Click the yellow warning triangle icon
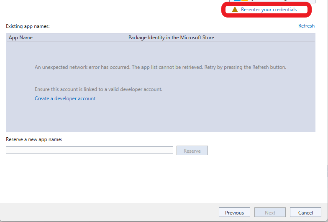This screenshot has height=222, width=328. 235,10
